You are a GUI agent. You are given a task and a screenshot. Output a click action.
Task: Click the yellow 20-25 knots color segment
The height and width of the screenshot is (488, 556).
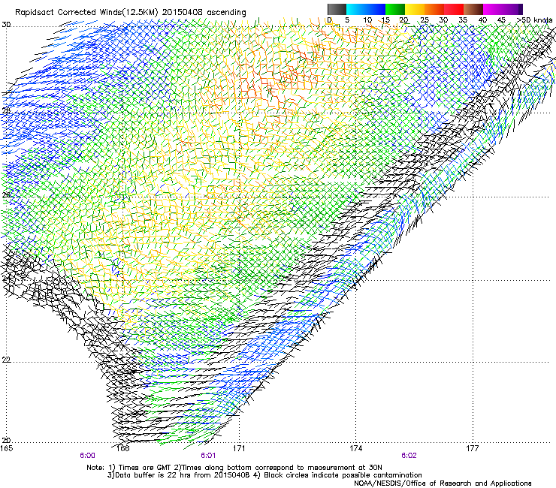(415, 9)
